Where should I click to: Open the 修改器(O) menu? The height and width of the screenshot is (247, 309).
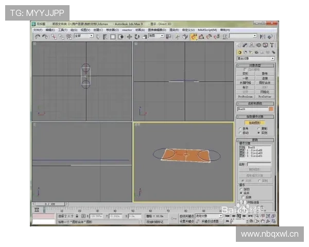[x=112, y=30]
